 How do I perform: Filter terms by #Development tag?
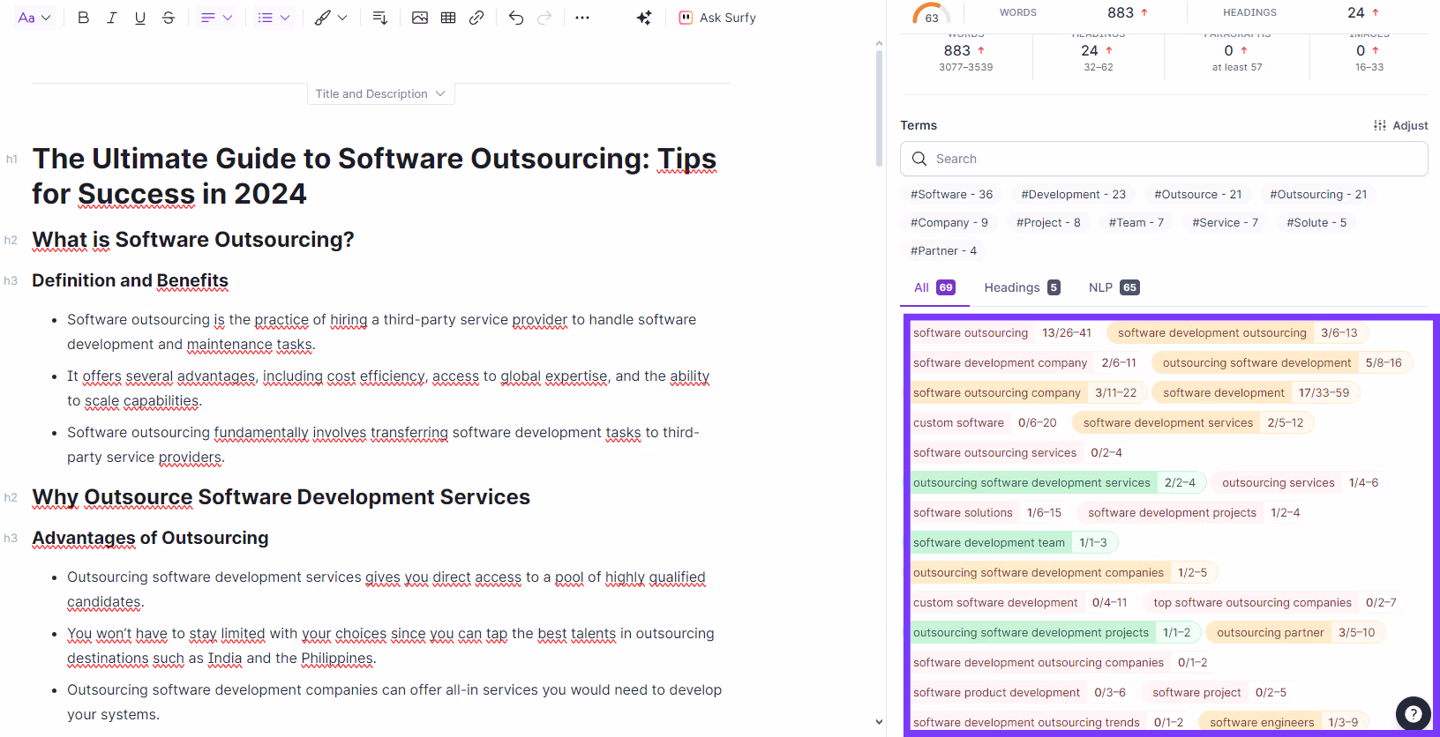[1073, 195]
